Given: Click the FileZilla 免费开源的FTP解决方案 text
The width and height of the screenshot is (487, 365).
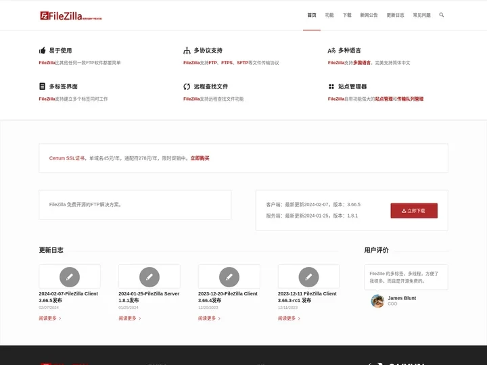Looking at the screenshot, I should click(85, 205).
